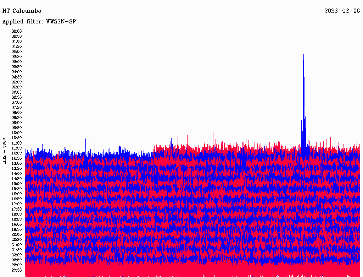Select the 19:00 time label
This screenshot has width=363, height=277.
point(17,224)
